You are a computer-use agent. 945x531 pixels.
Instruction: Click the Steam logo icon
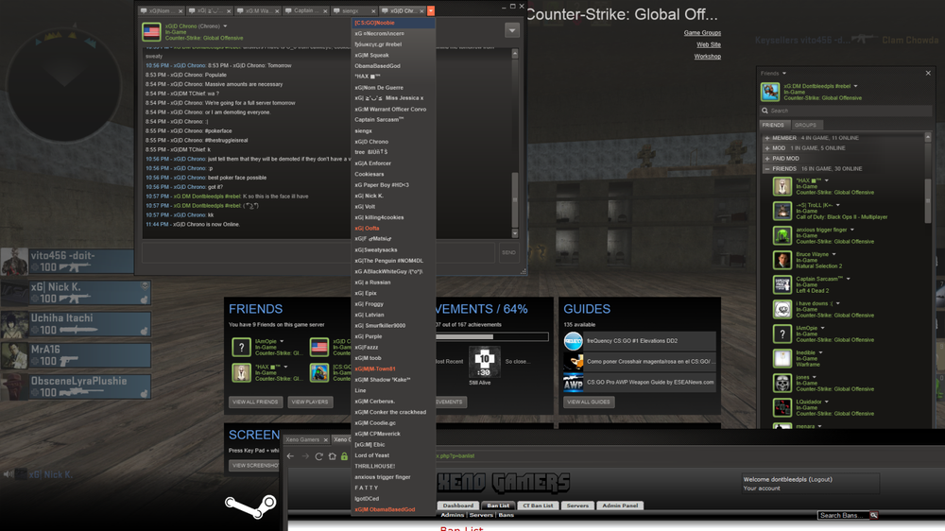pos(250,506)
